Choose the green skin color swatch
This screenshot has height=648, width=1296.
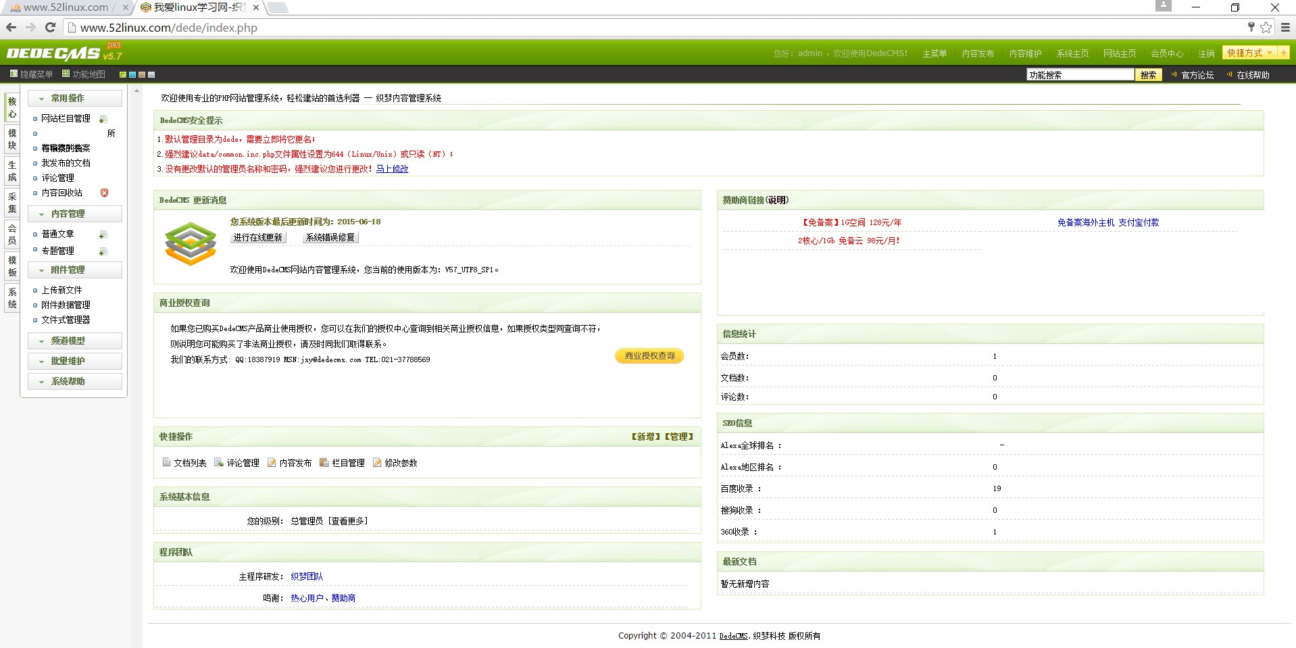click(123, 74)
